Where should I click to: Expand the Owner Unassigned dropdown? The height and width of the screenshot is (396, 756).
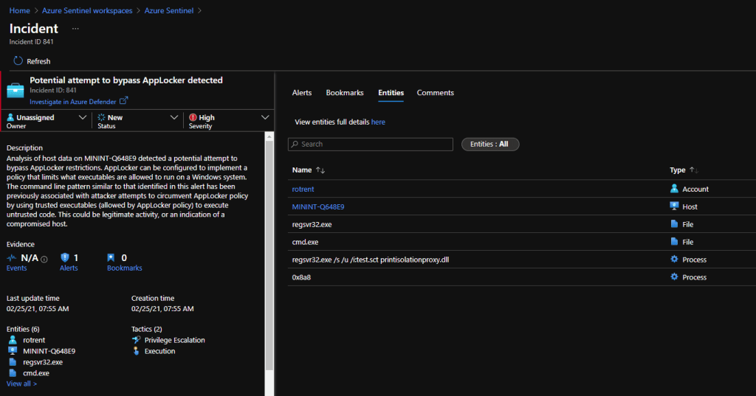(x=83, y=117)
